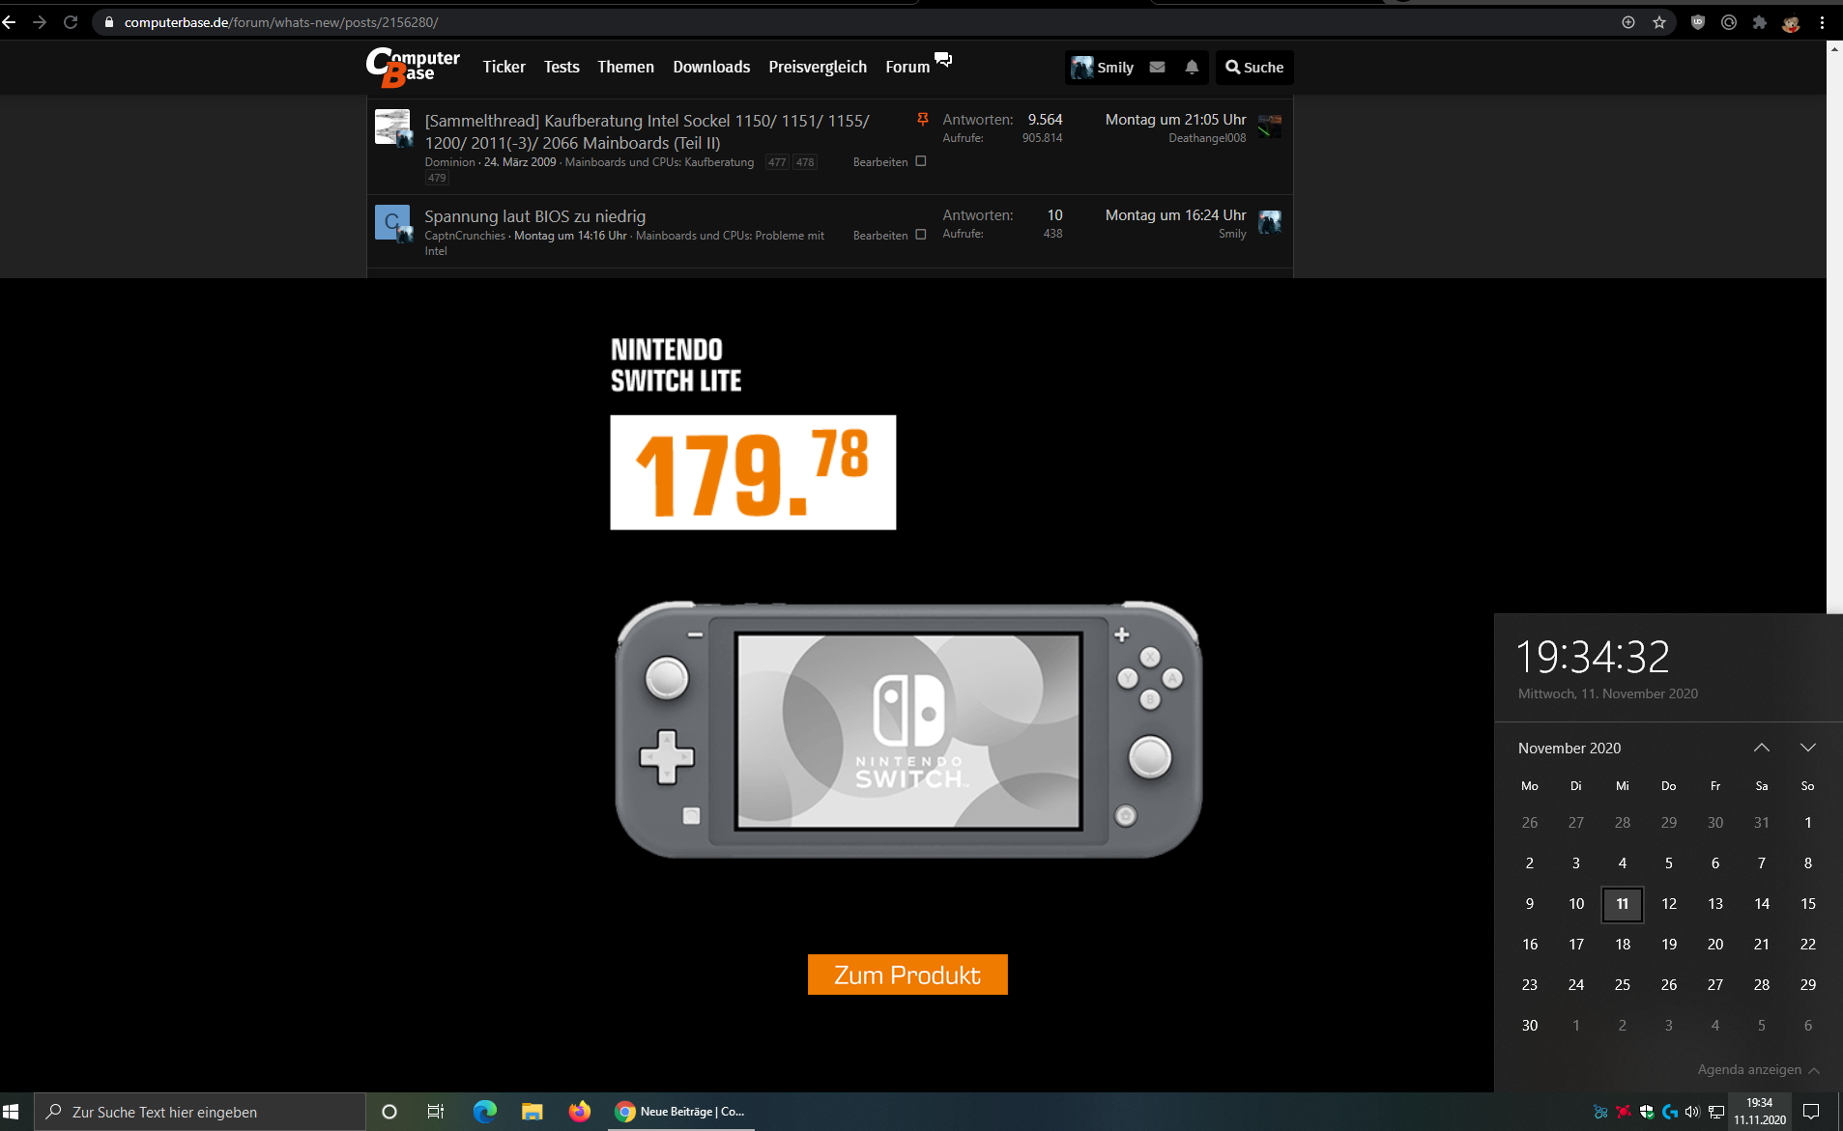The image size is (1843, 1131).
Task: Expand Agenda anzeigen in the calendar flyout
Action: [1759, 1069]
